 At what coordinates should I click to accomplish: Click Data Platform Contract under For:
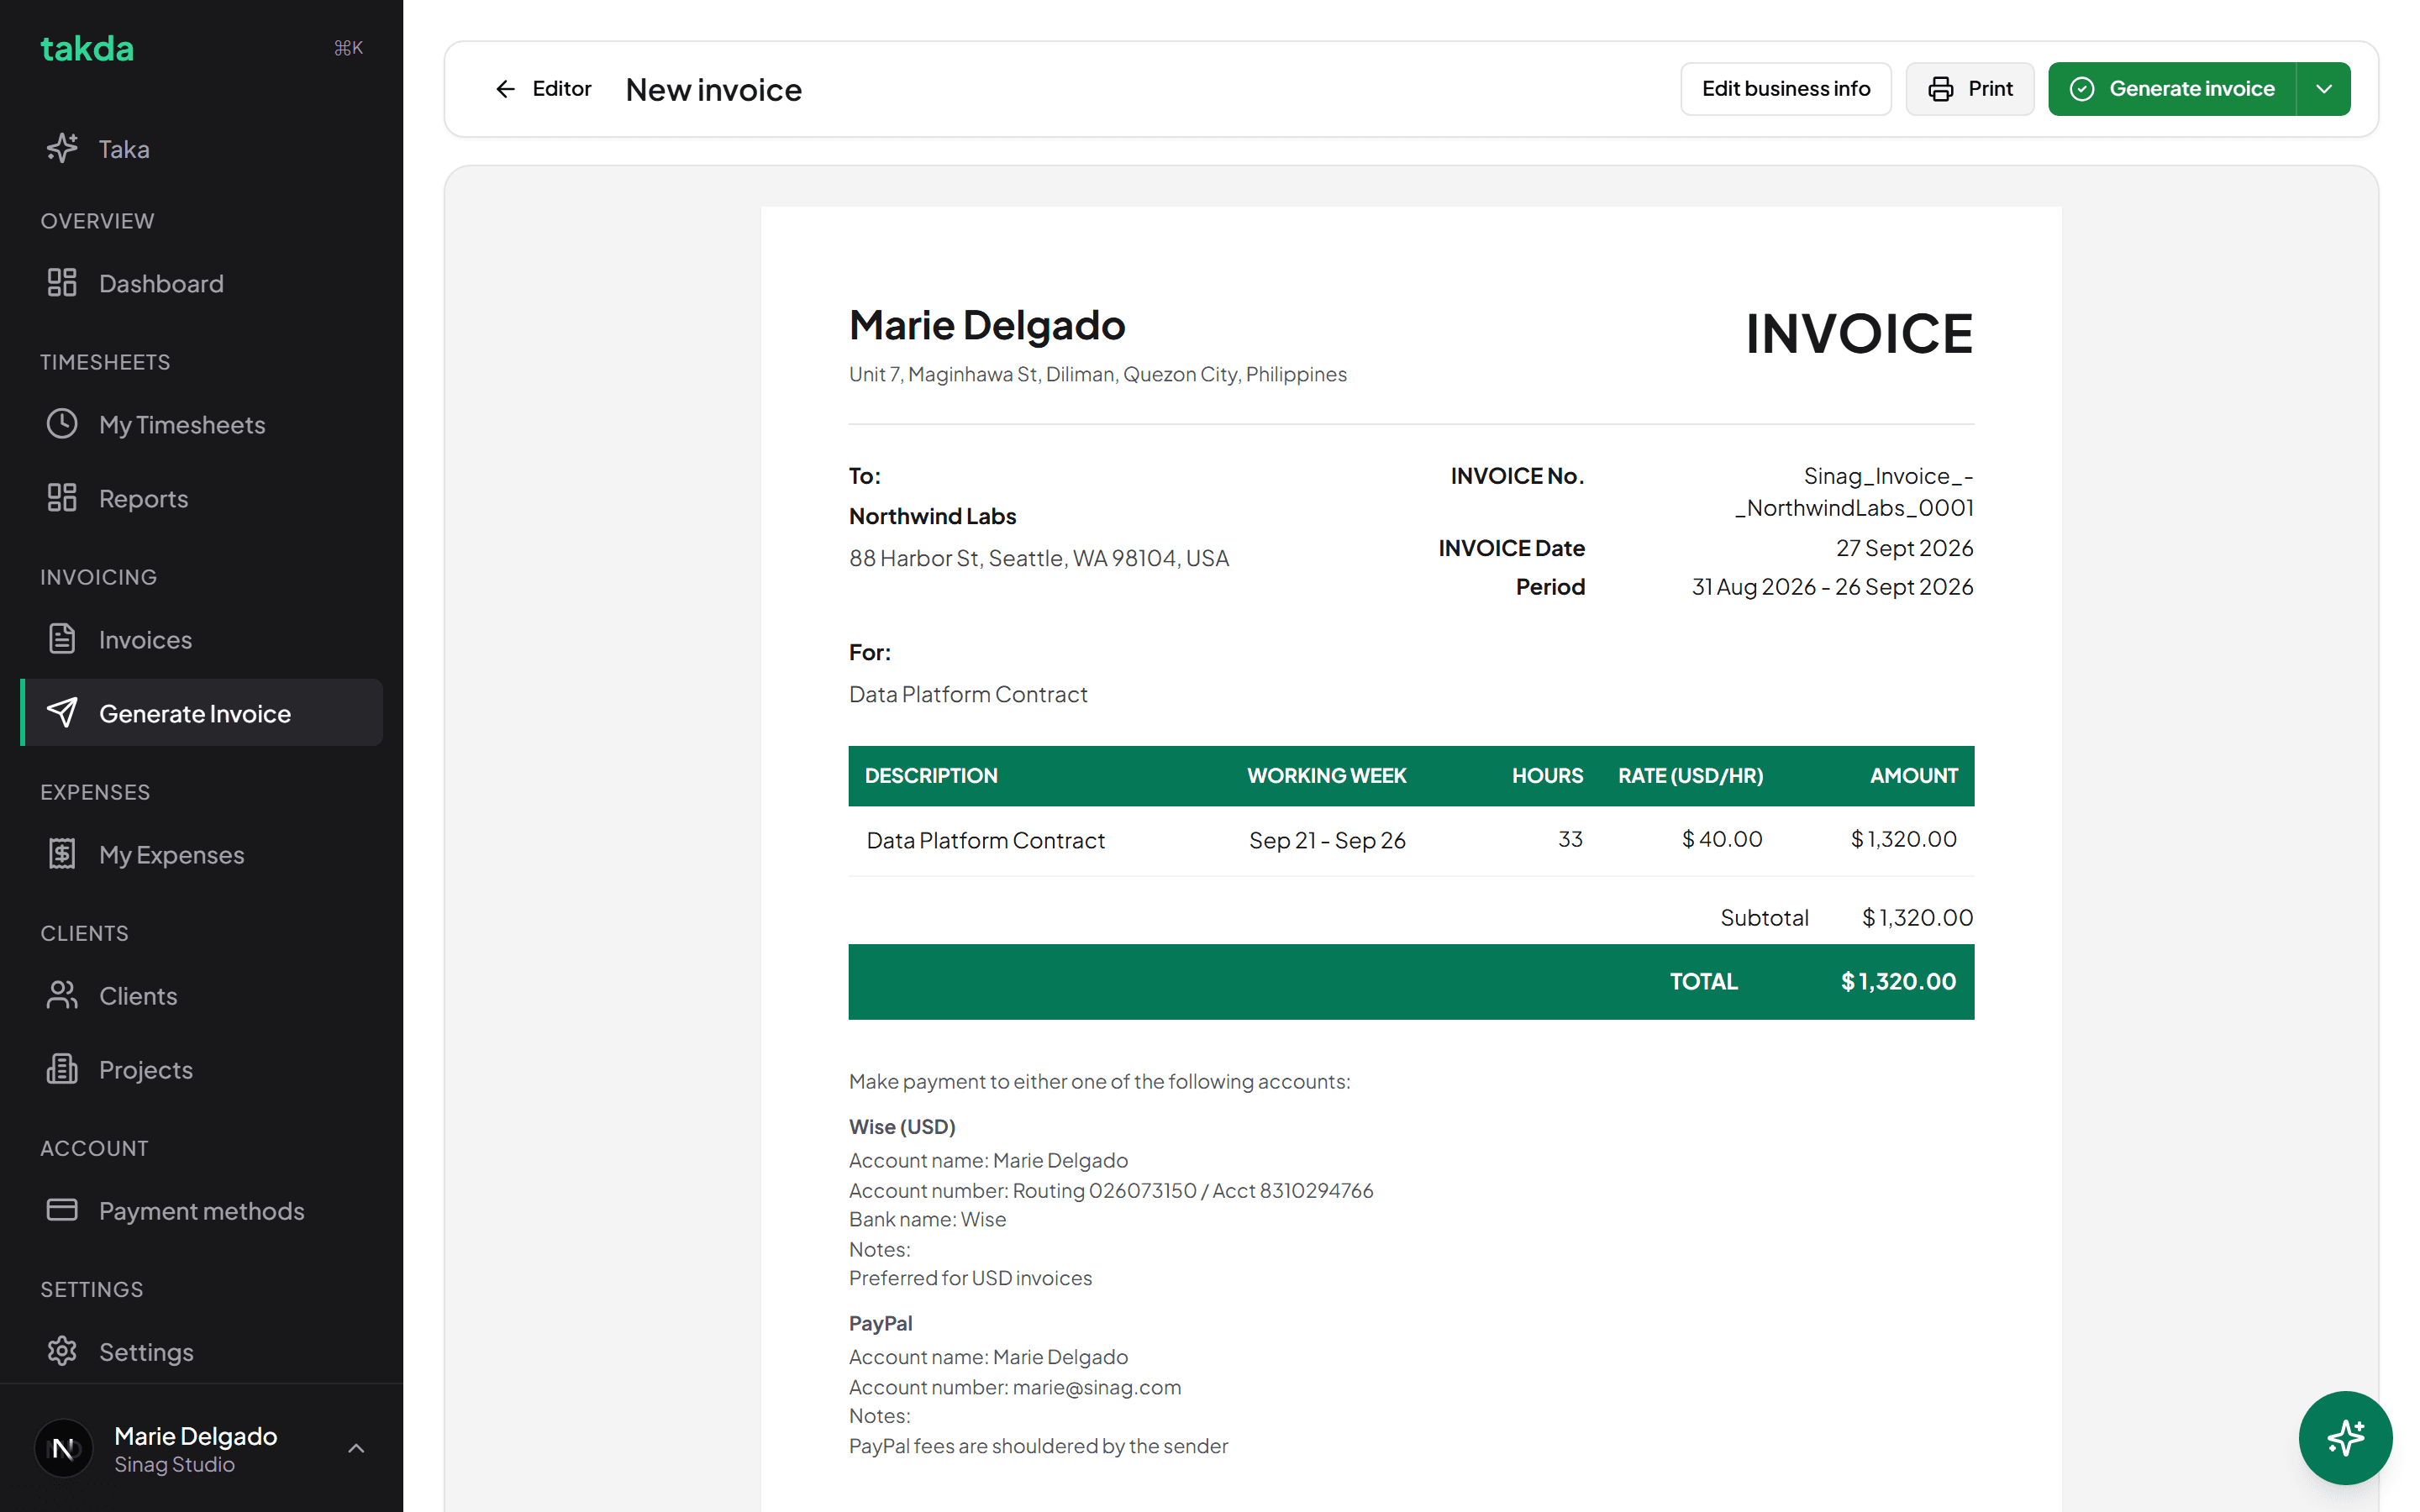tap(968, 694)
